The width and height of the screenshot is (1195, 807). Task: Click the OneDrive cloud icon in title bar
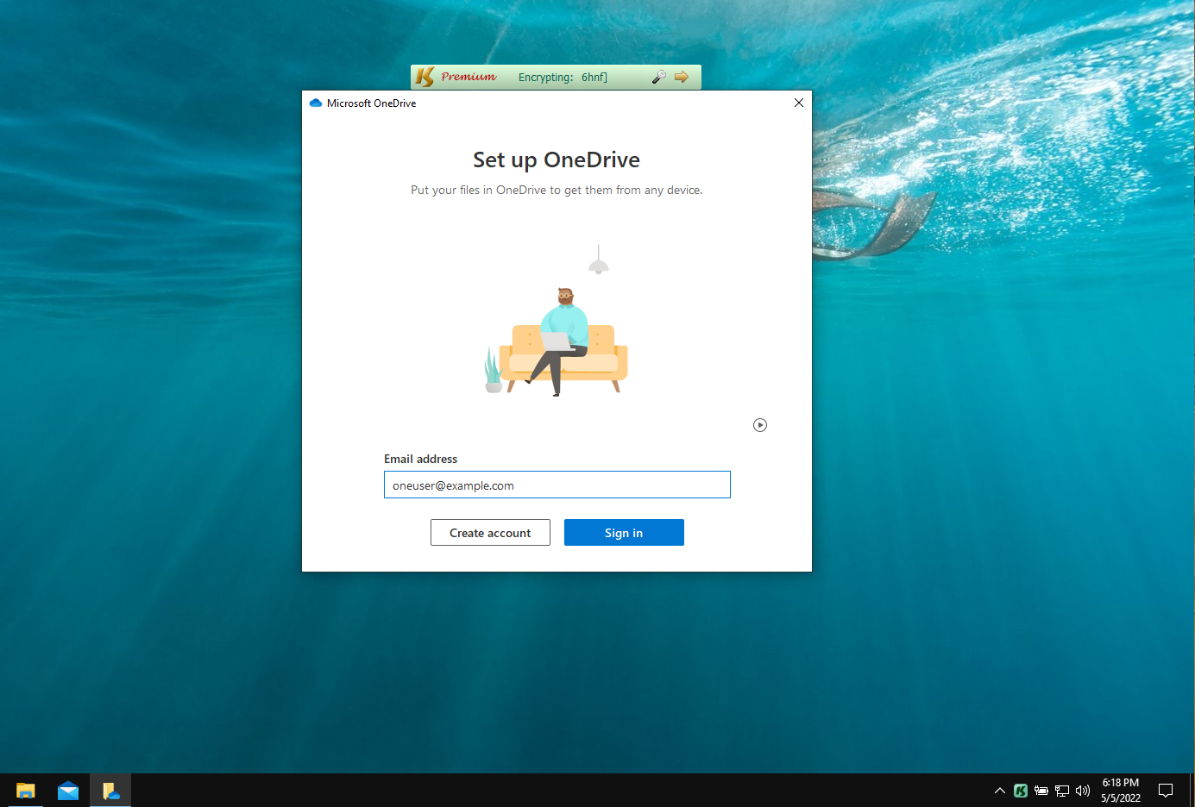316,103
